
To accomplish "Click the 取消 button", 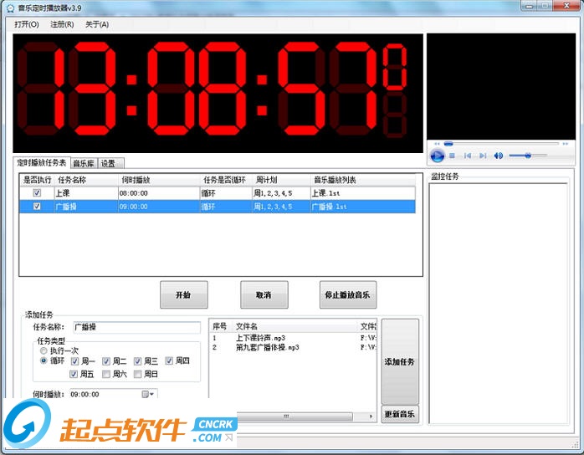I will pos(264,295).
